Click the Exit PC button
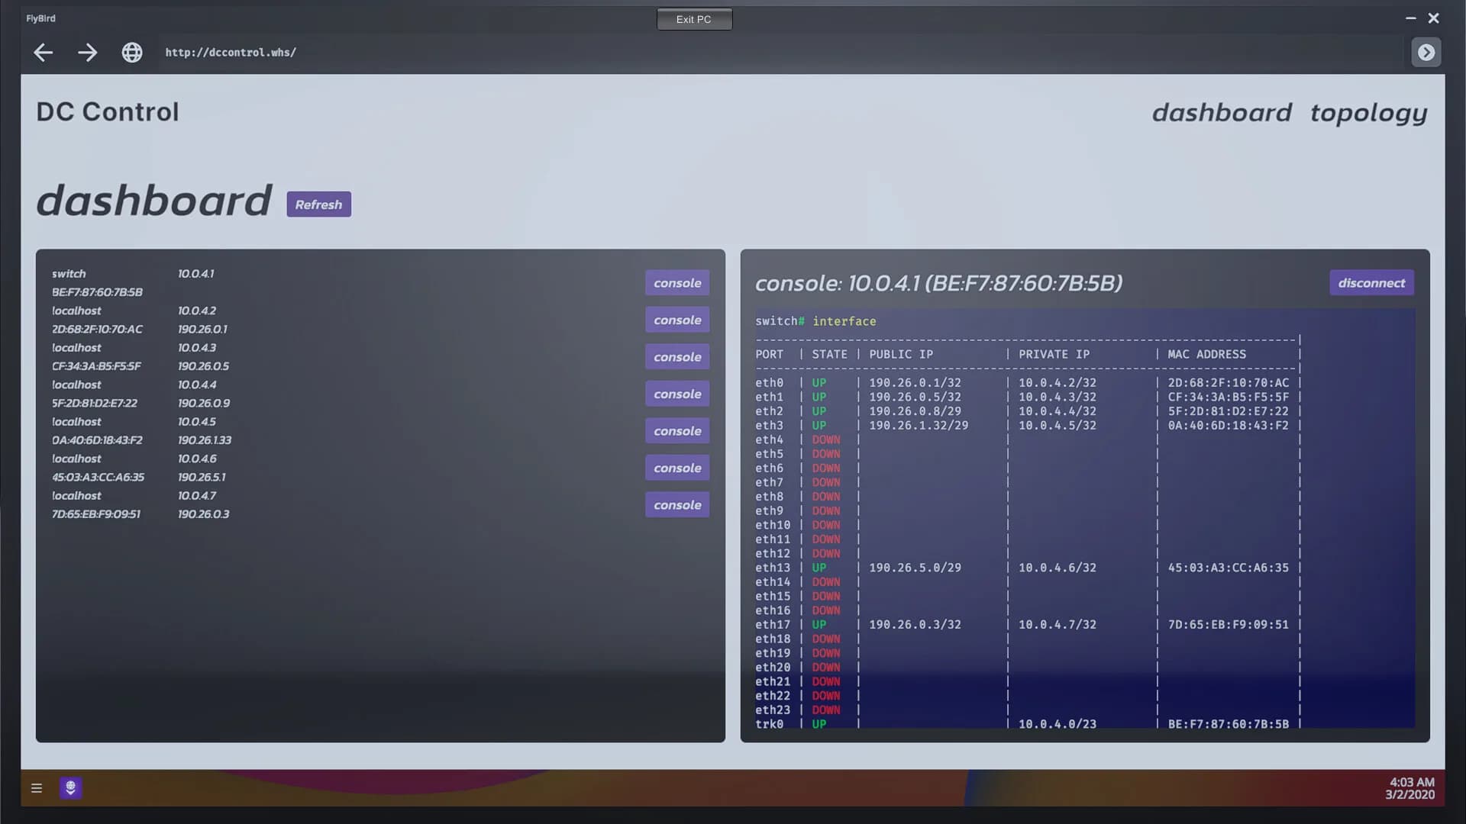The width and height of the screenshot is (1466, 824). point(694,19)
